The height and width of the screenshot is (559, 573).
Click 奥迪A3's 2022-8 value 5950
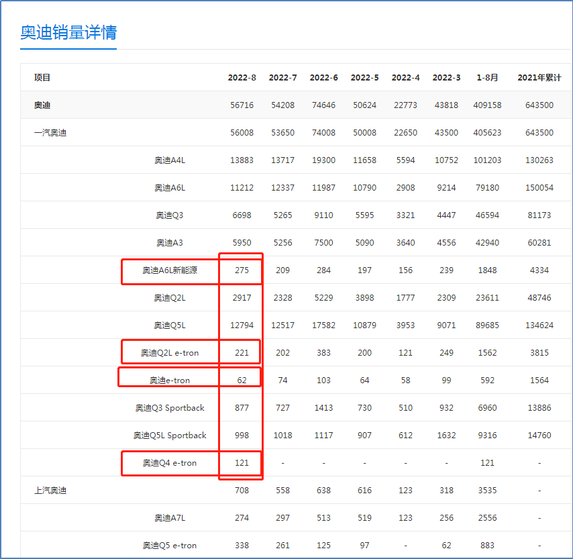coord(242,243)
